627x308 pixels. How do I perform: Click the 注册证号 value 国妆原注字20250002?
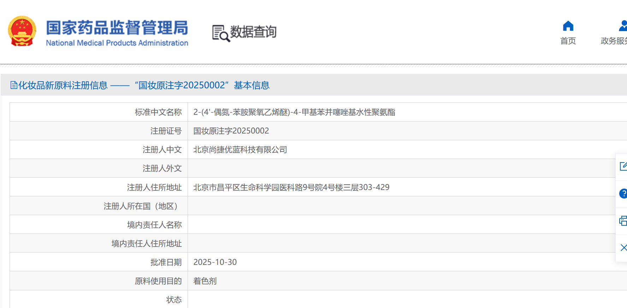(231, 131)
